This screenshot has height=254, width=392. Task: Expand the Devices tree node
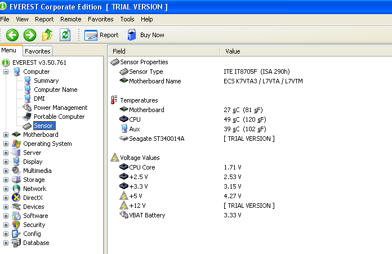(6, 207)
